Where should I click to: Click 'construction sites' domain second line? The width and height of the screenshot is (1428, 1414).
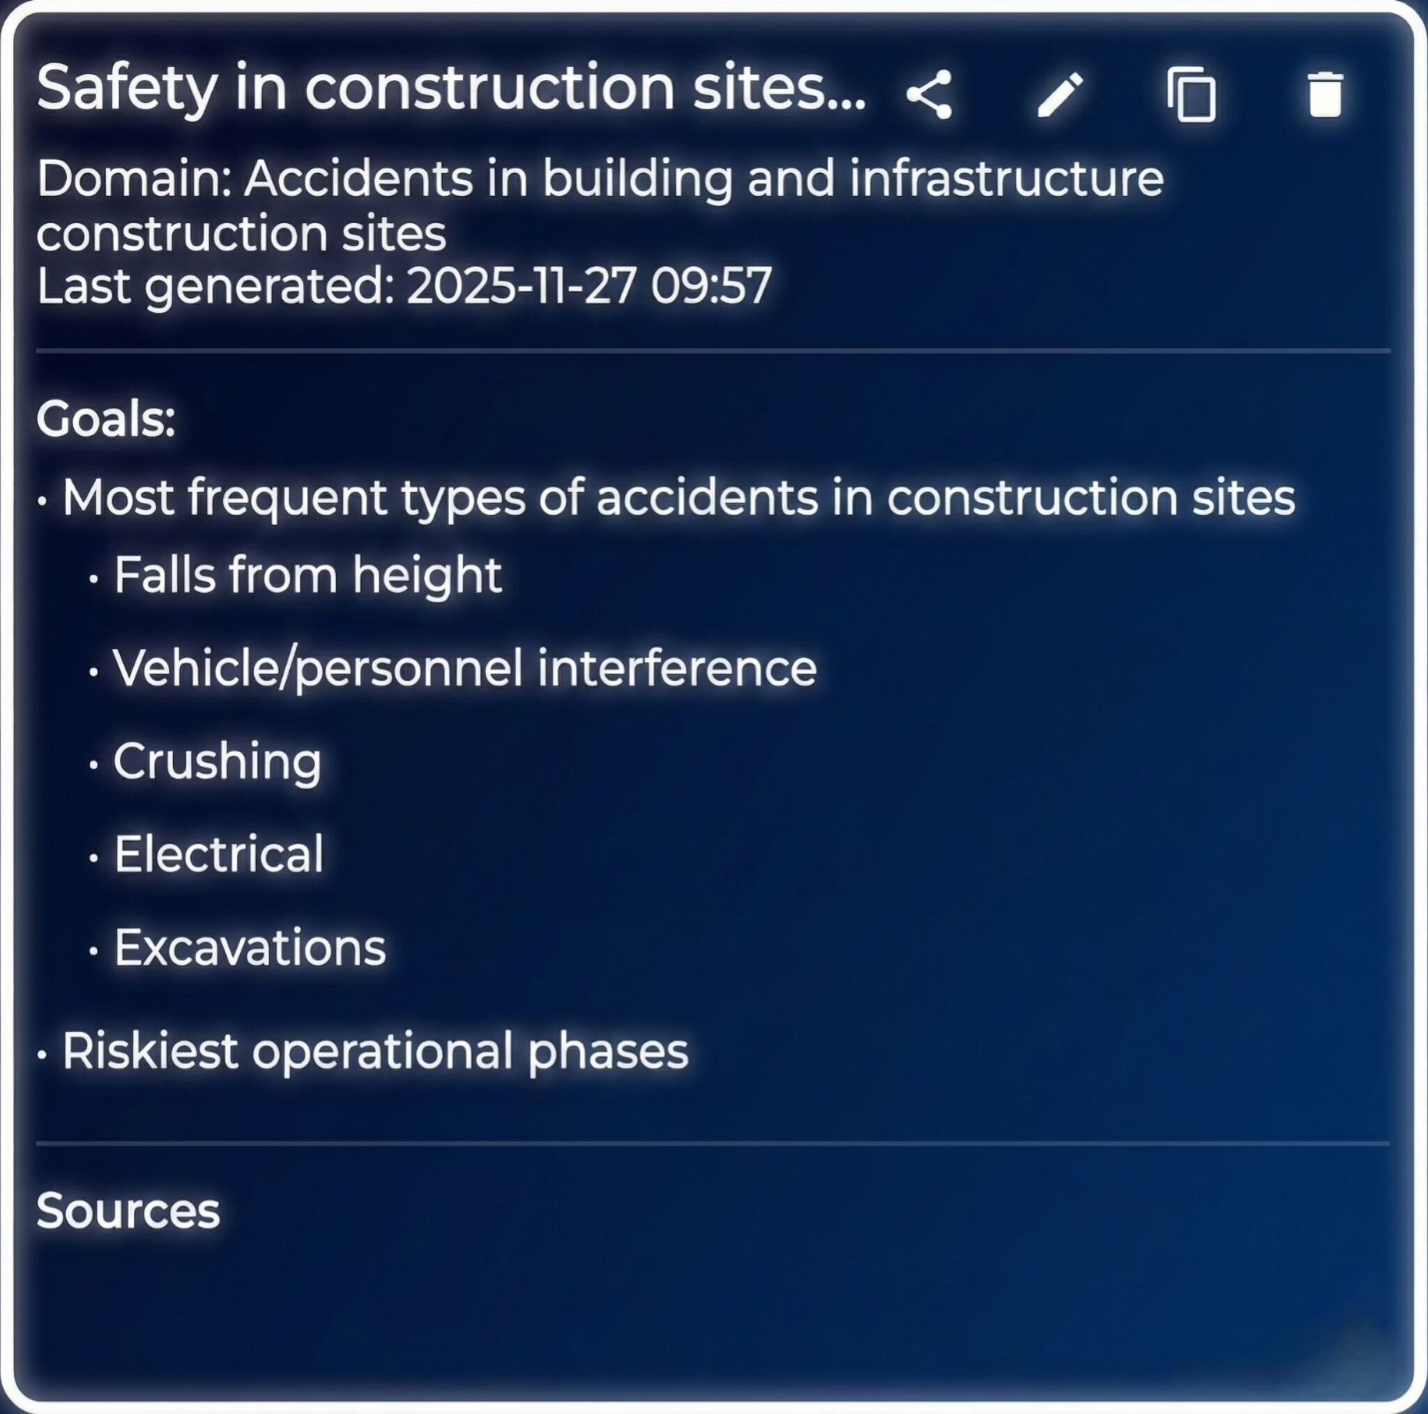(x=241, y=234)
